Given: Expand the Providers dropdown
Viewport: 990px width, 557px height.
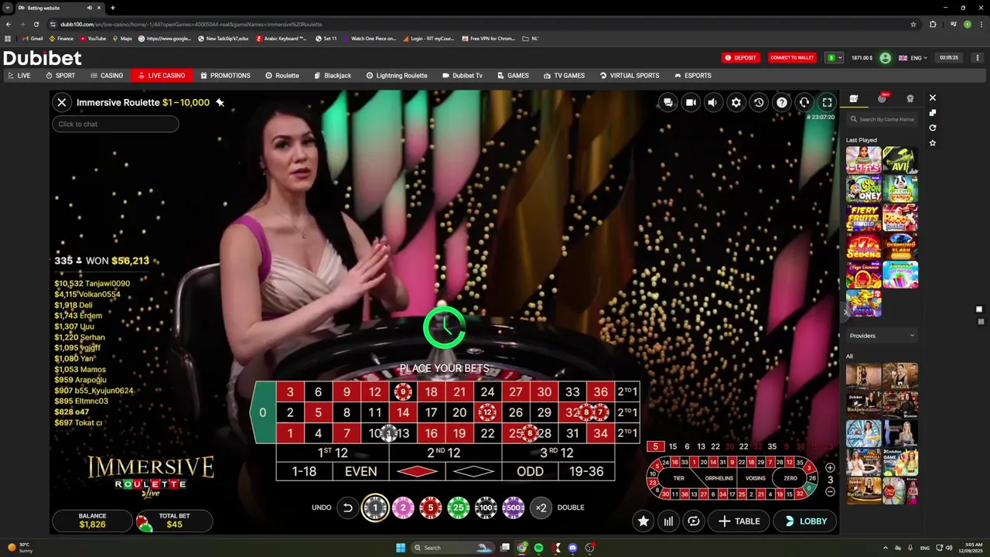Looking at the screenshot, I should pyautogui.click(x=882, y=336).
